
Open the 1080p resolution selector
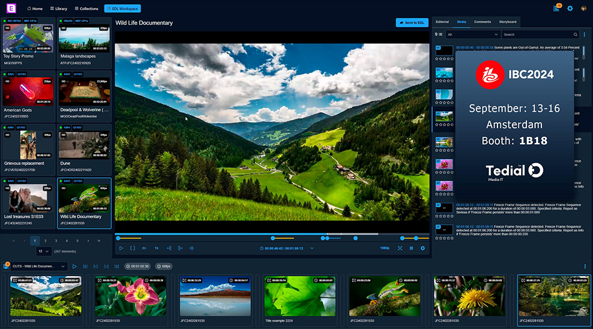[x=385, y=248]
